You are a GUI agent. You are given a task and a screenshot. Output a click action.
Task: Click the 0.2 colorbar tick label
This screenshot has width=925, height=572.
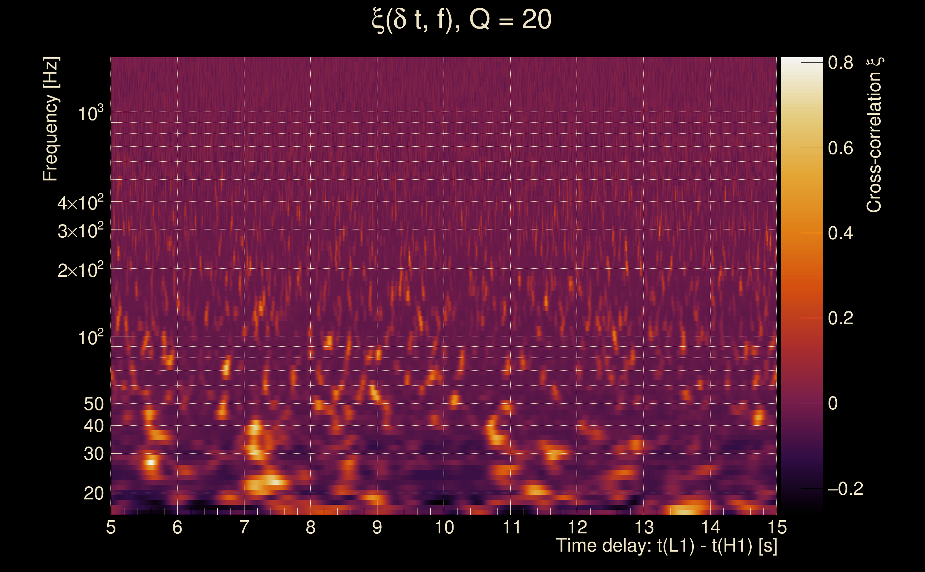(841, 319)
